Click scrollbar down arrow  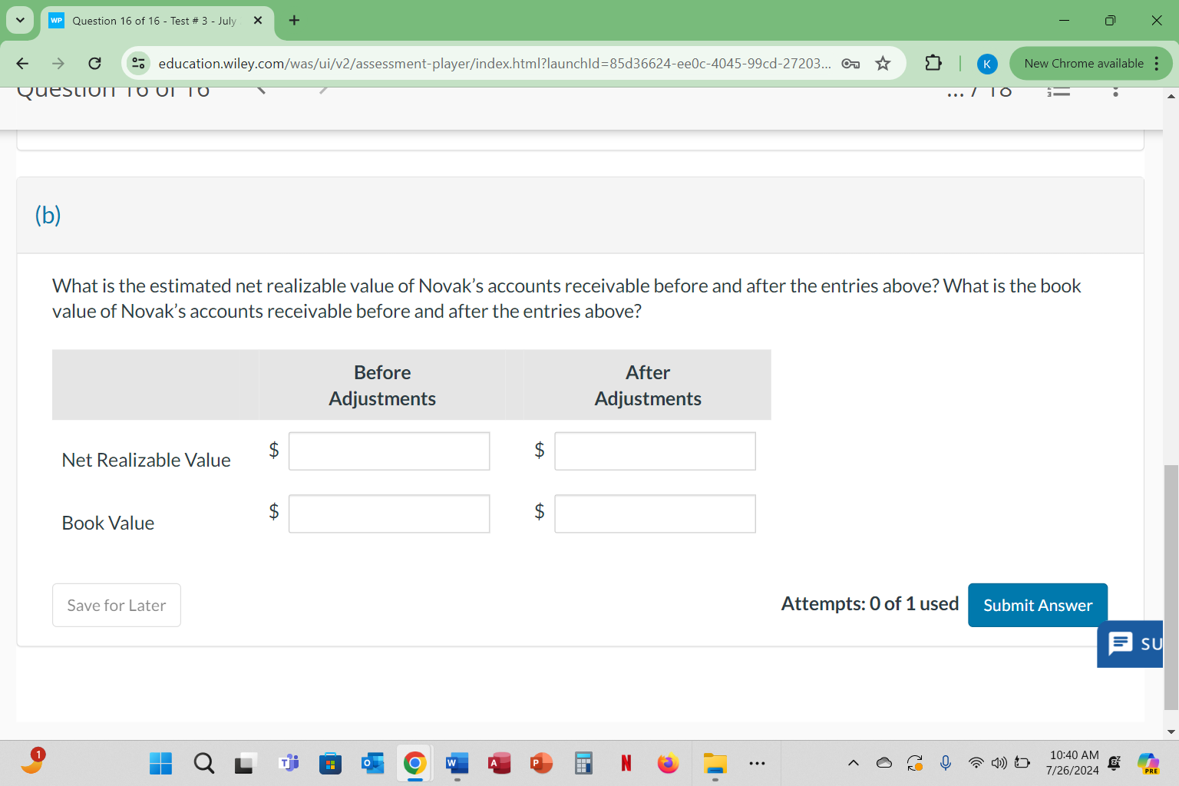pyautogui.click(x=1171, y=732)
